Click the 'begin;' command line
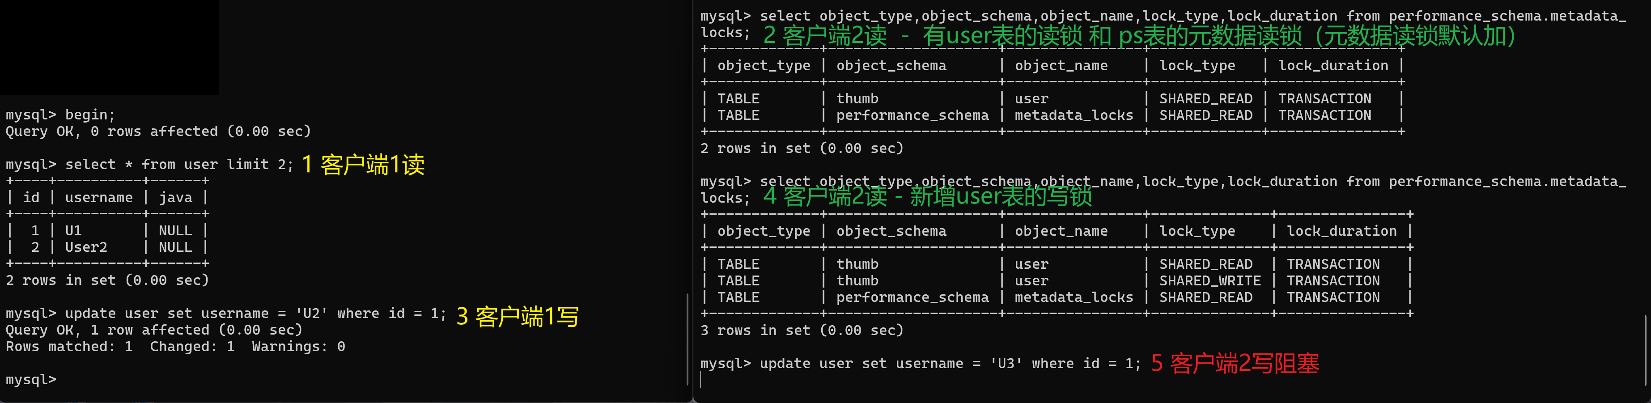 point(60,115)
